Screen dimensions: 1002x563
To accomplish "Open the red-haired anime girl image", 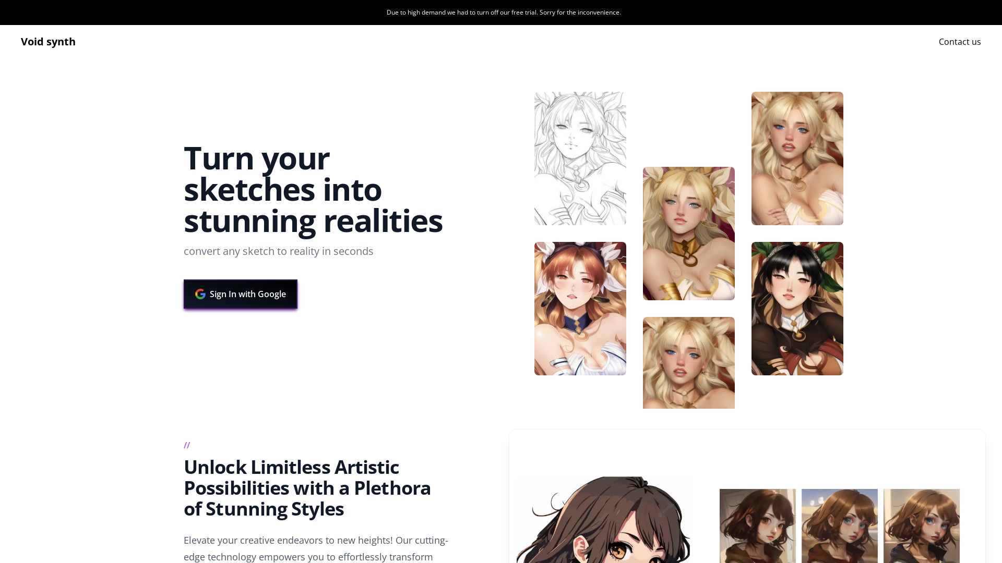I will [580, 309].
